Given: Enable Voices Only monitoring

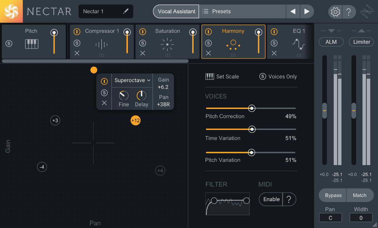Looking at the screenshot, I should pyautogui.click(x=263, y=76).
